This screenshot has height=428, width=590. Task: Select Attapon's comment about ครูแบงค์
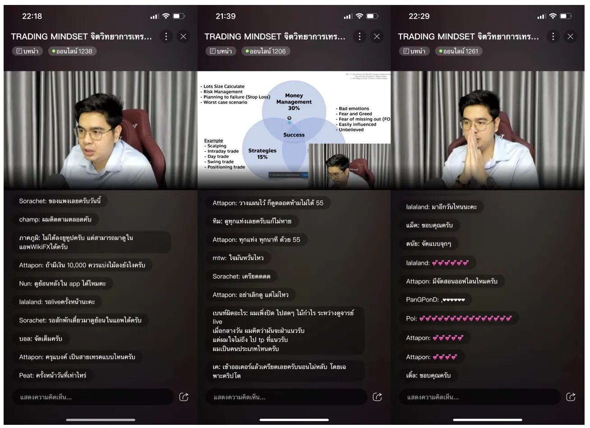click(77, 357)
